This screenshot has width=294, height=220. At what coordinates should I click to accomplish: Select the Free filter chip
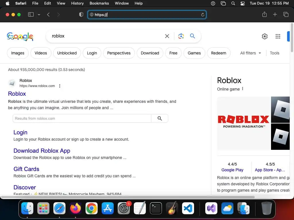click(173, 53)
